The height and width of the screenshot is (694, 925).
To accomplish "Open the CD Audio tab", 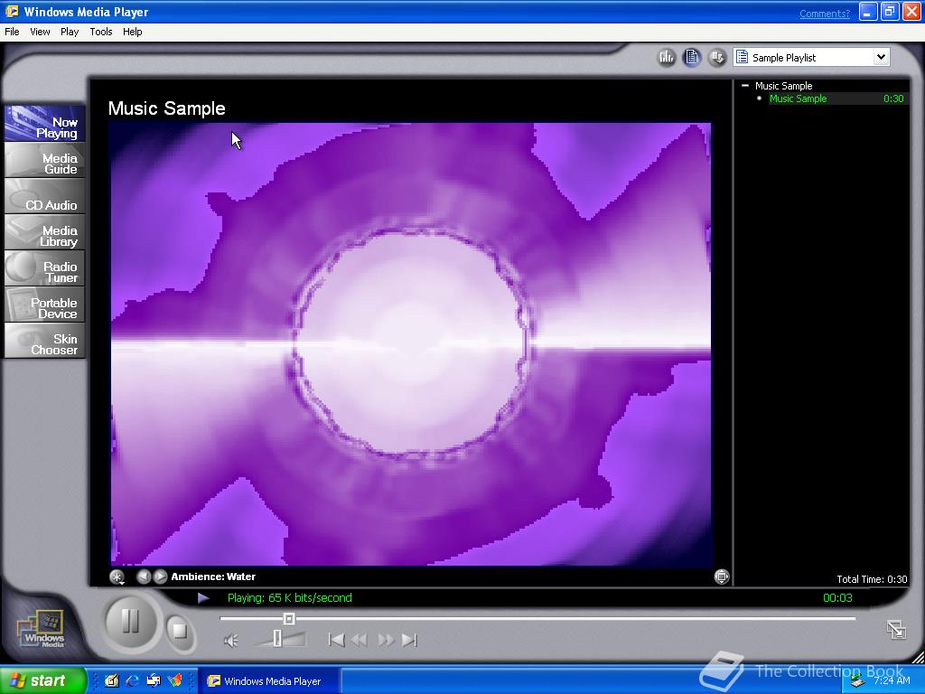I will pos(45,196).
